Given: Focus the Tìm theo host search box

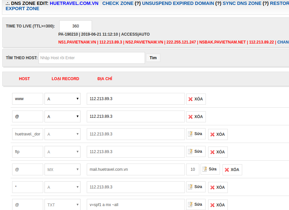Looking at the screenshot, I should coord(92,58).
